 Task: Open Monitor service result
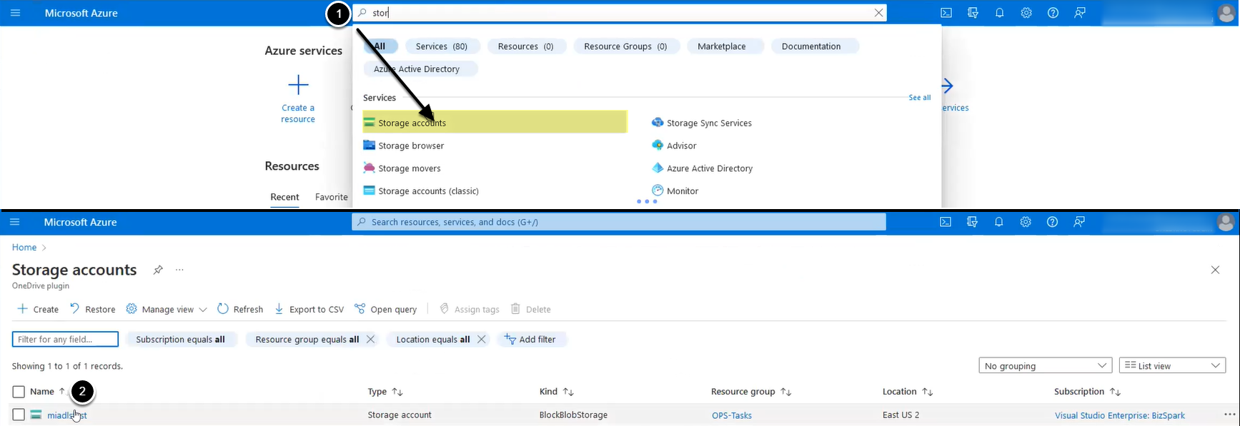pos(675,191)
